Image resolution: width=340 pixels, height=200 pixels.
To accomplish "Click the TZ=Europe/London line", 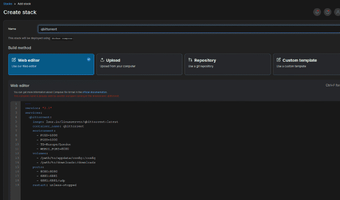I will 54,144.
